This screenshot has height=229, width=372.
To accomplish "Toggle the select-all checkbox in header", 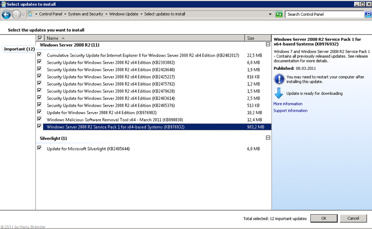I will (40, 38).
